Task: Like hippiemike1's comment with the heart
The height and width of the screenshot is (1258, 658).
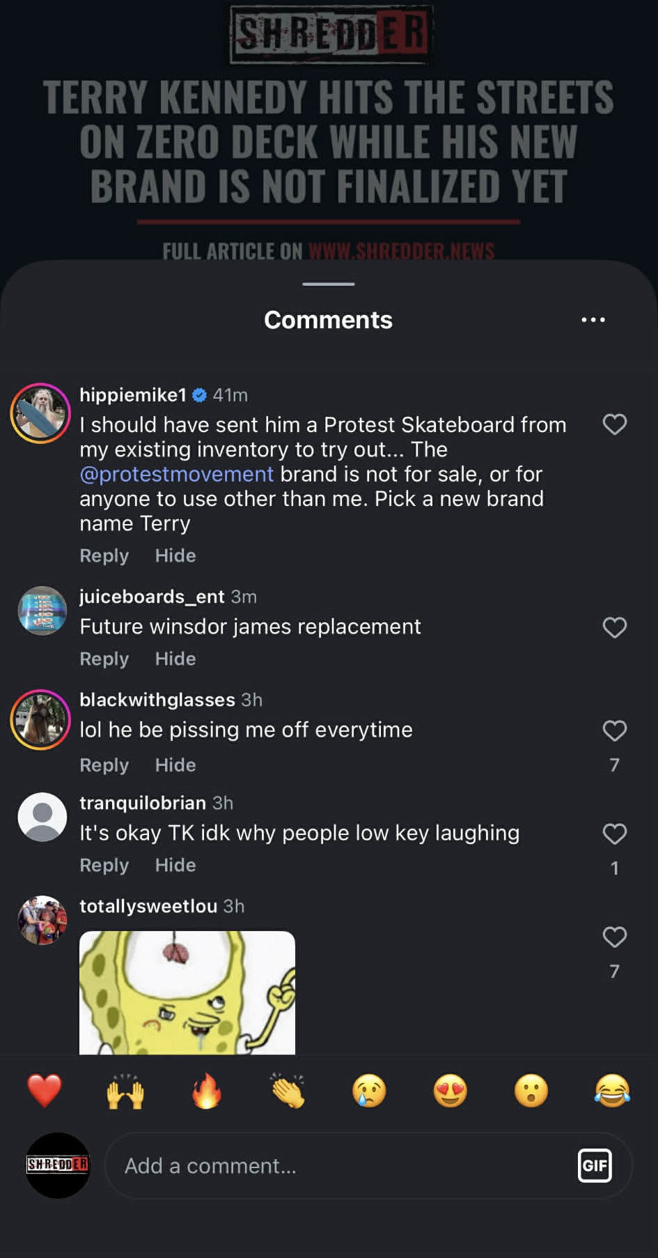Action: 614,424
